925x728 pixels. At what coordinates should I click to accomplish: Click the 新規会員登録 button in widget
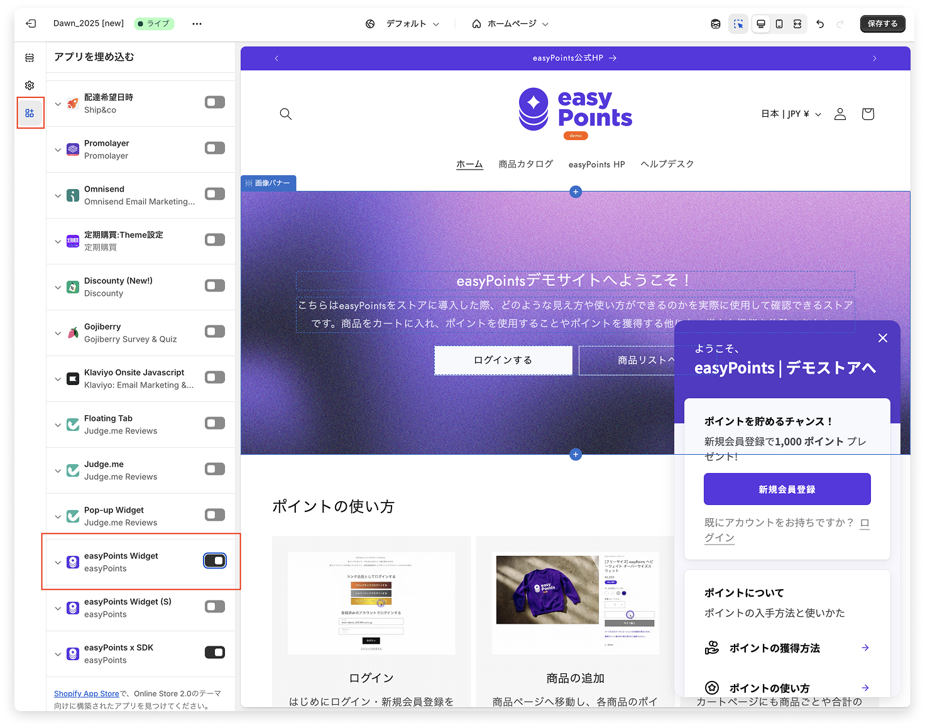[787, 489]
